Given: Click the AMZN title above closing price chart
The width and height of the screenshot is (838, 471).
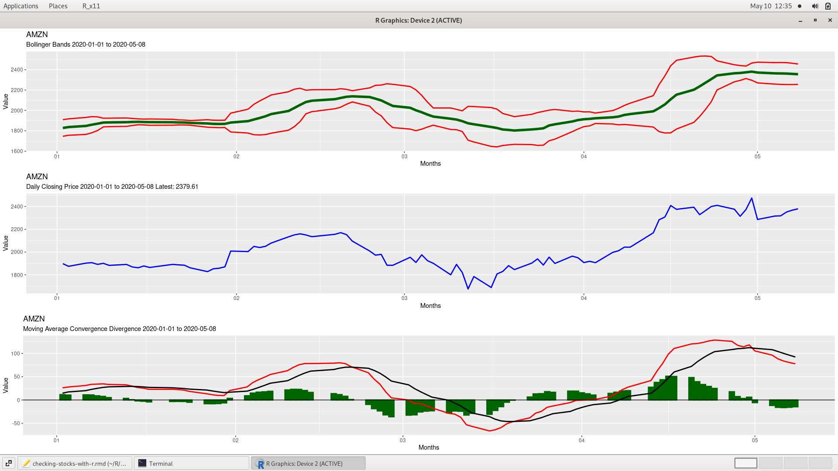Looking at the screenshot, I should click(x=37, y=177).
